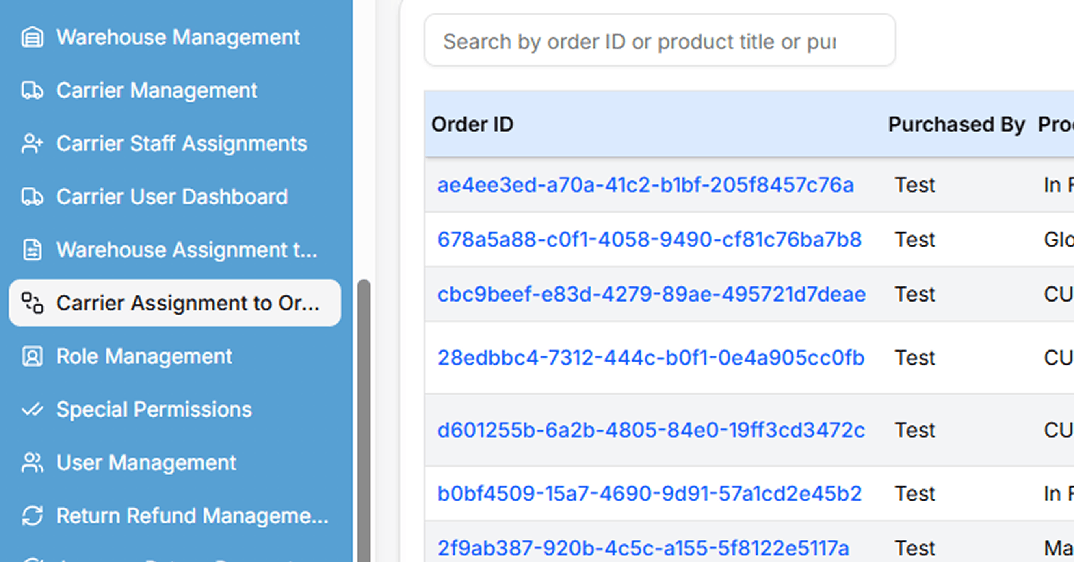The height and width of the screenshot is (562, 1074).
Task: Click the Carrier User Dashboard truck icon
Action: 32,197
